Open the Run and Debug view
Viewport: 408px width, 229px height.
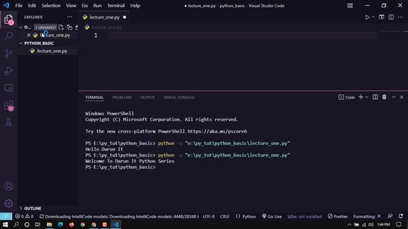(x=8, y=71)
